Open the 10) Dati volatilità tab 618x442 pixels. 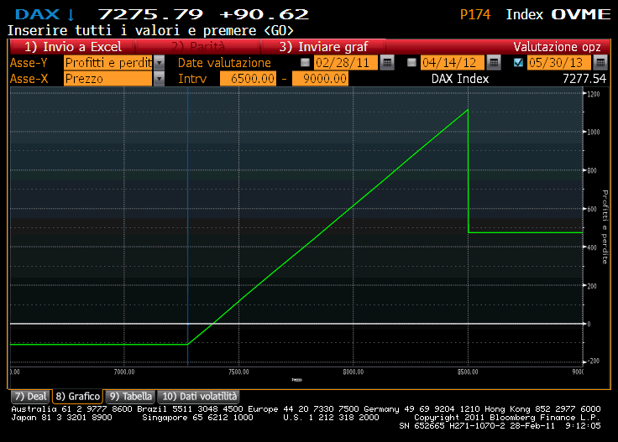199,397
